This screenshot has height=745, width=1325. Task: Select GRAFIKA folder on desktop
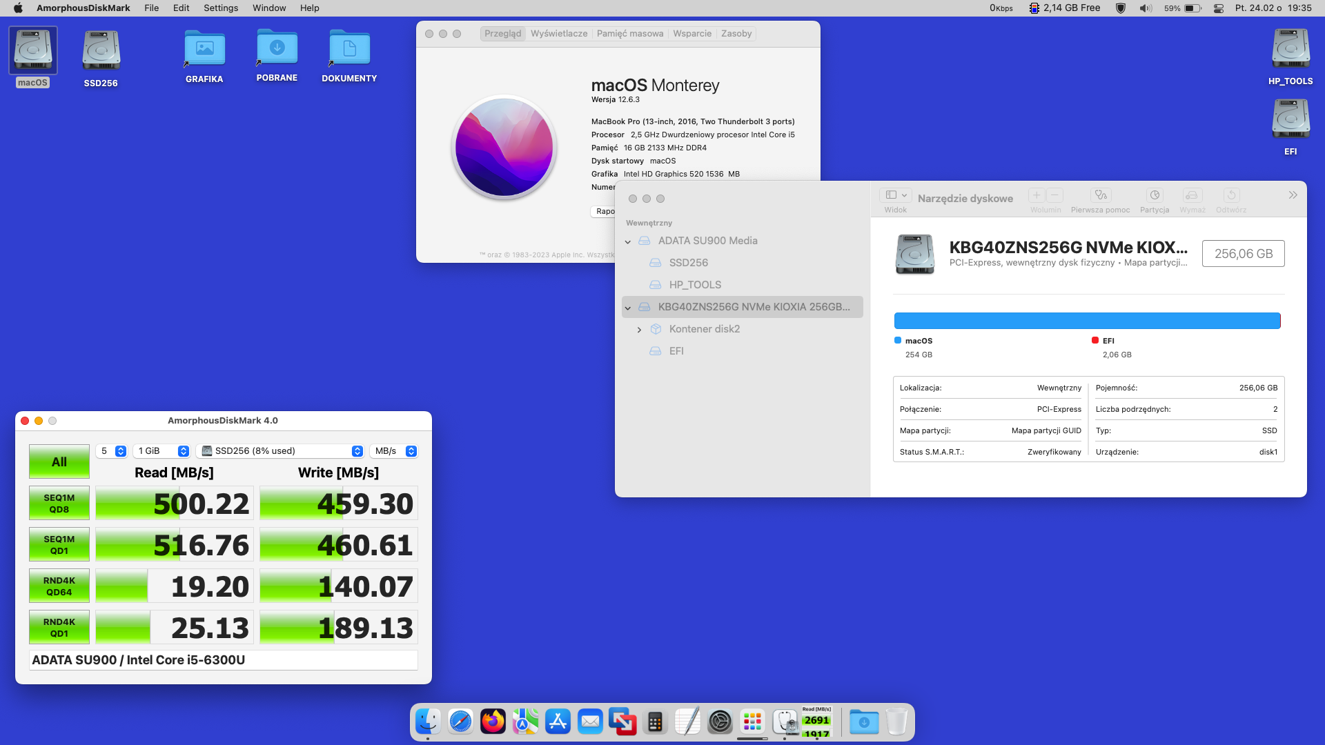(204, 48)
